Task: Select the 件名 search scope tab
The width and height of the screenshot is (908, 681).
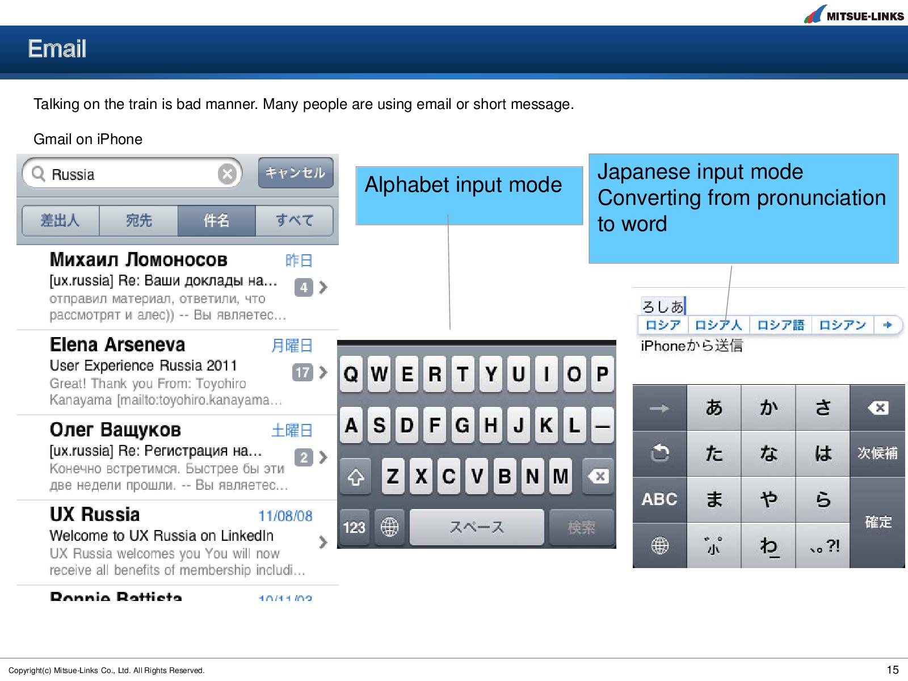Action: tap(217, 220)
